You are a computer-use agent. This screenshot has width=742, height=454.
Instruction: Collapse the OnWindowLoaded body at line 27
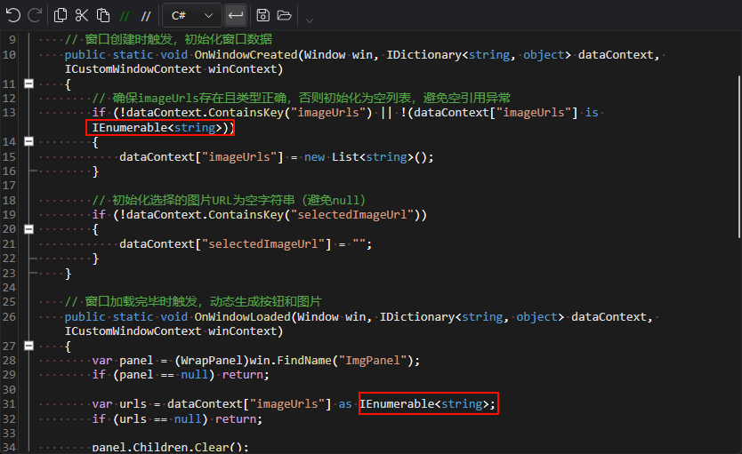pos(28,346)
